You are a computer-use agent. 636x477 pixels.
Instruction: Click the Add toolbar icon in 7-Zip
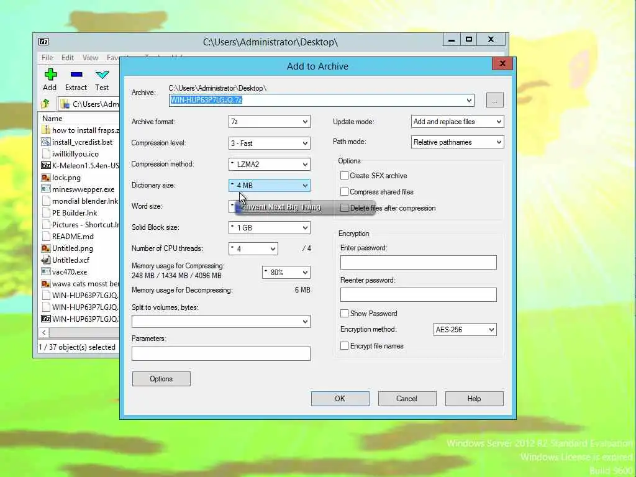50,75
